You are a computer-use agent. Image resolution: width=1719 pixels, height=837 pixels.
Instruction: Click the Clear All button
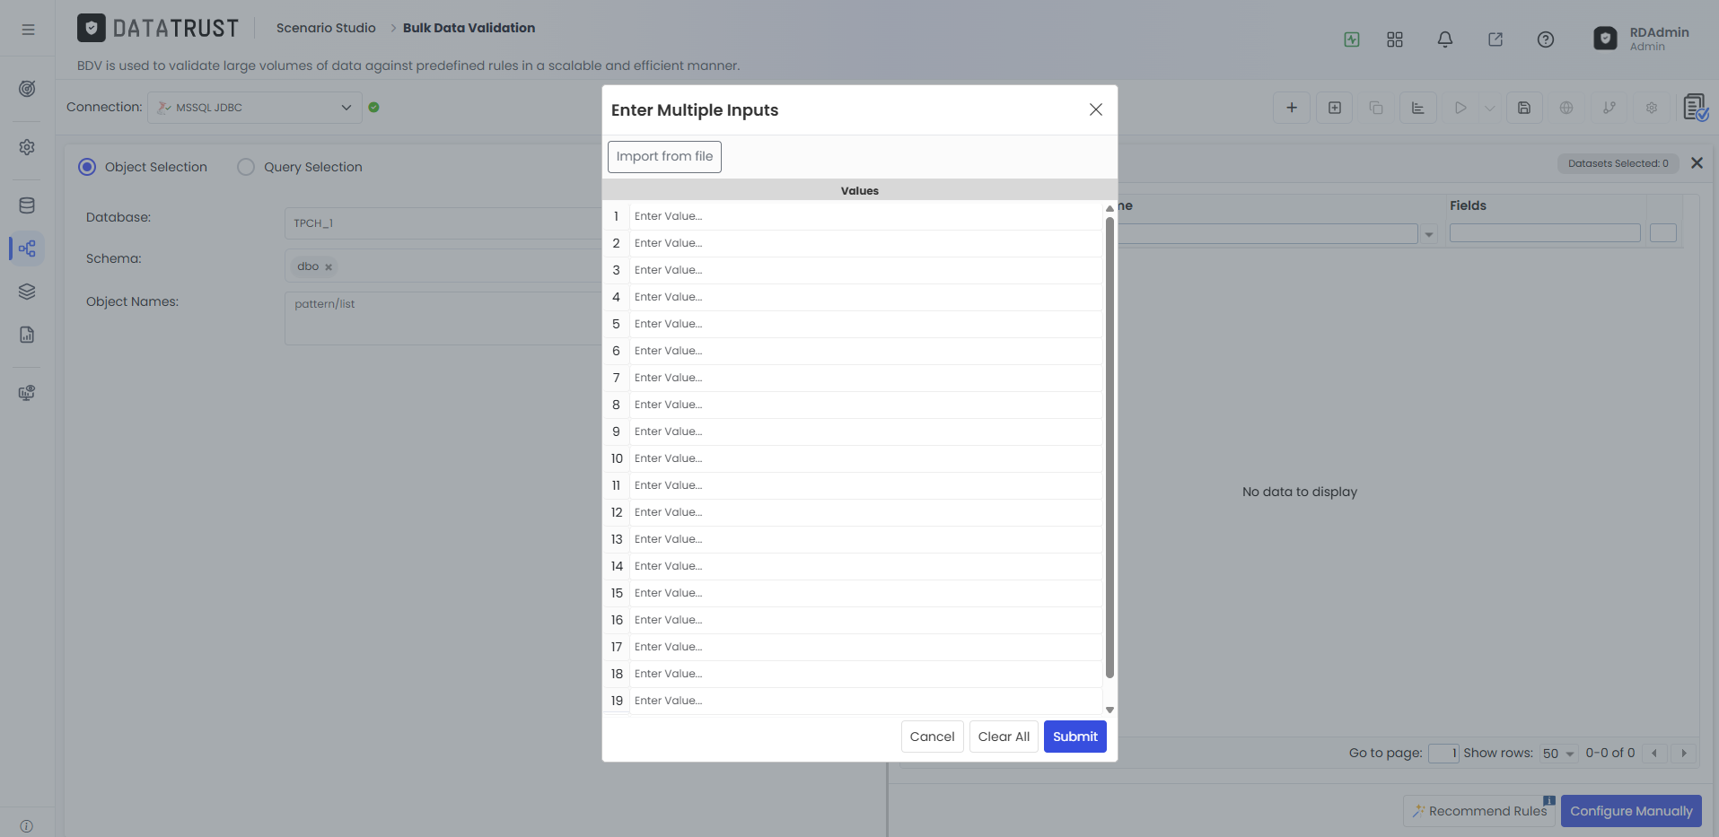pyautogui.click(x=1004, y=737)
